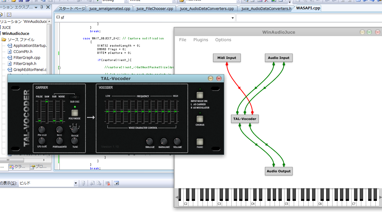382x212 pixels.
Task: Click the FilterGraph.cpp file icon
Action: tap(10, 57)
